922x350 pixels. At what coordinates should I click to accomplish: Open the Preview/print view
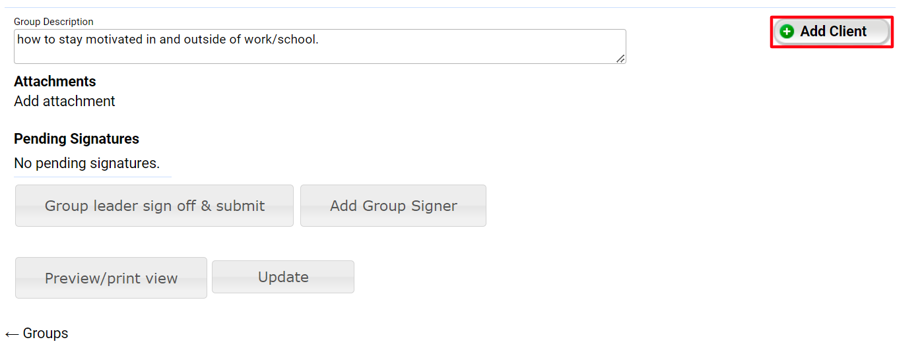(111, 278)
